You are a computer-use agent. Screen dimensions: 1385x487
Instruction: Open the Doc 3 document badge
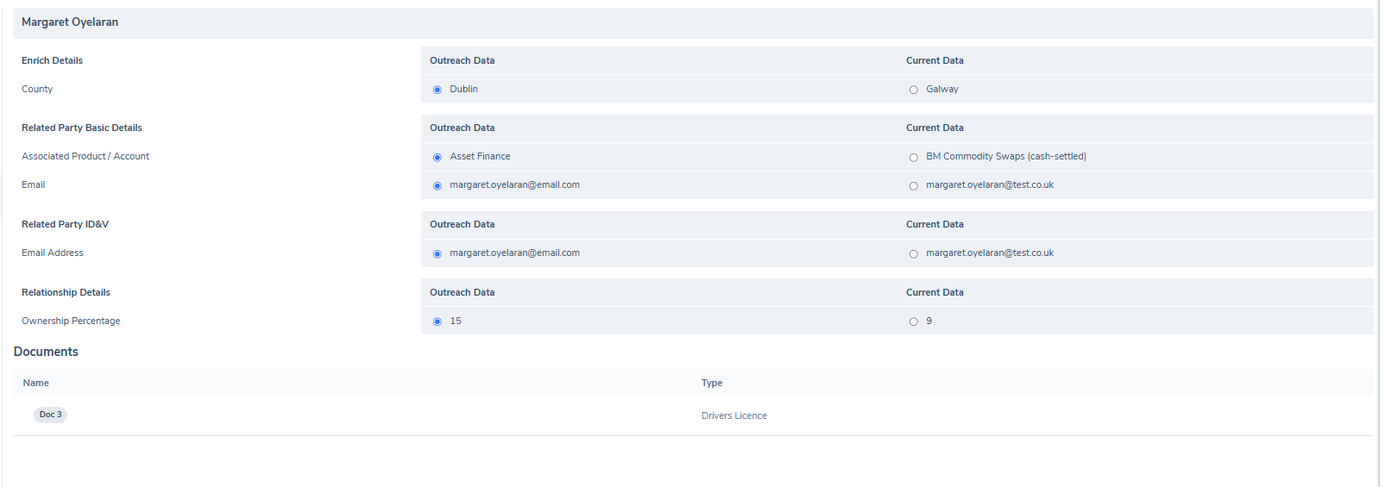point(50,415)
